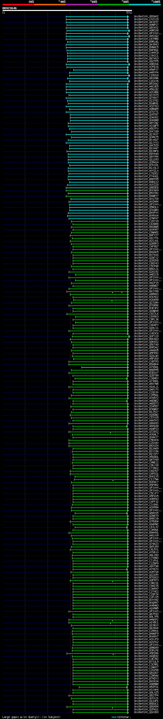The image size is (163, 719).
Task: Click the yellow gap marker in A3UKM9 row
Action: click(x=112, y=301)
